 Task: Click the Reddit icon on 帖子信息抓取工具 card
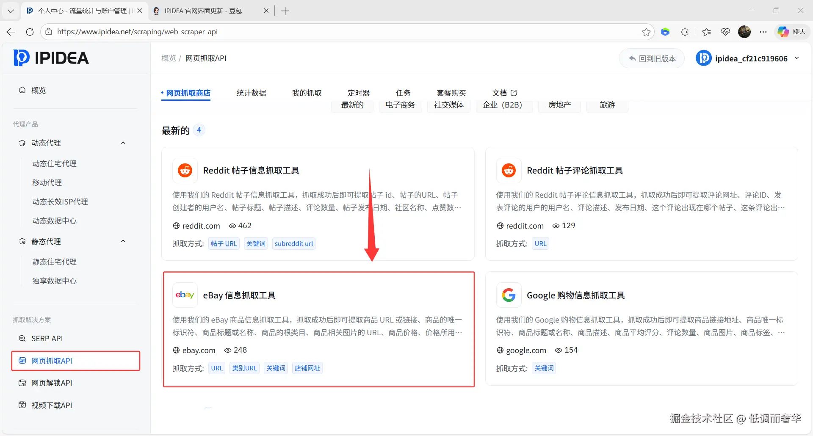(185, 170)
